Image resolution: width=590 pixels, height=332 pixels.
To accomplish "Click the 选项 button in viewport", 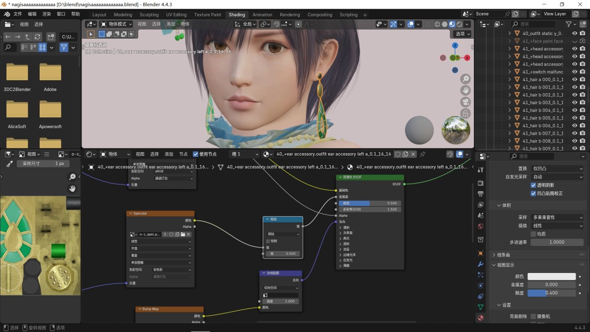I will (x=463, y=34).
